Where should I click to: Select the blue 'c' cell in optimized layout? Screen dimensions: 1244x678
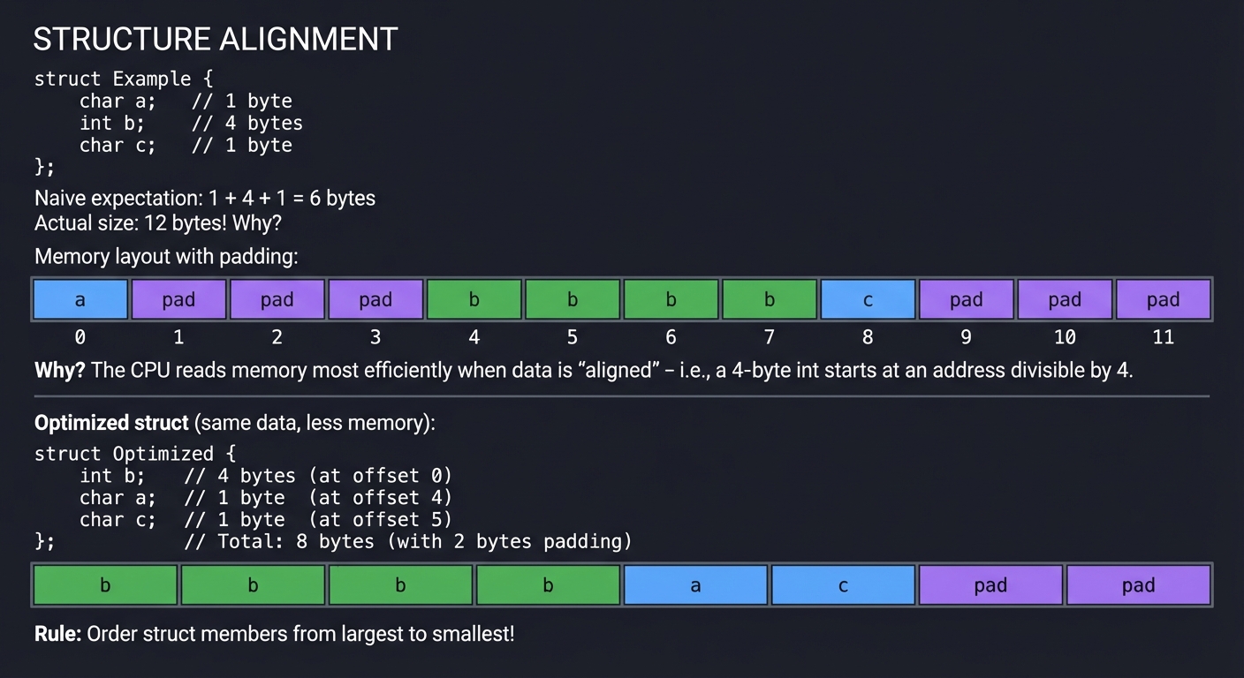pyautogui.click(x=843, y=585)
